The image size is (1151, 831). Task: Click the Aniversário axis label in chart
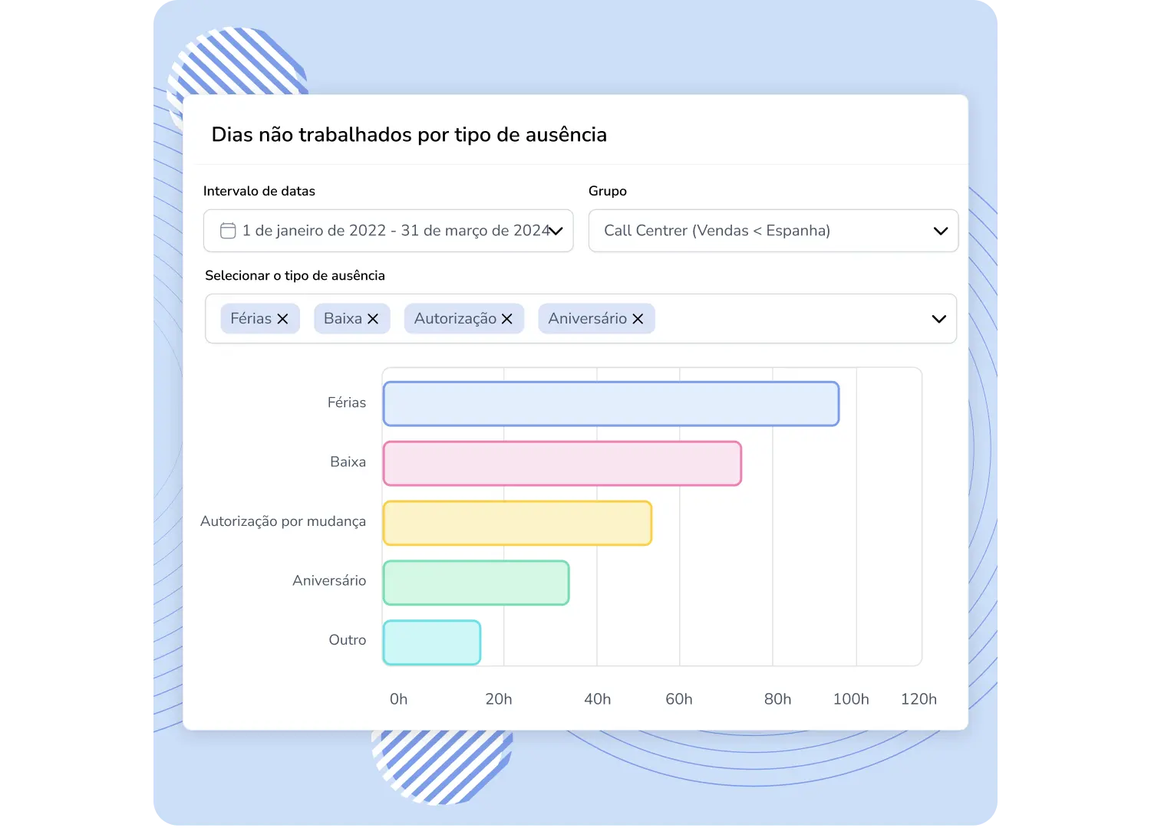pos(329,581)
